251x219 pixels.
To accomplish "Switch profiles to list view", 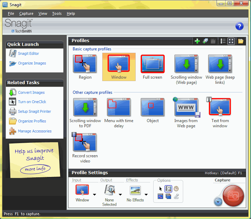I will (x=223, y=41).
